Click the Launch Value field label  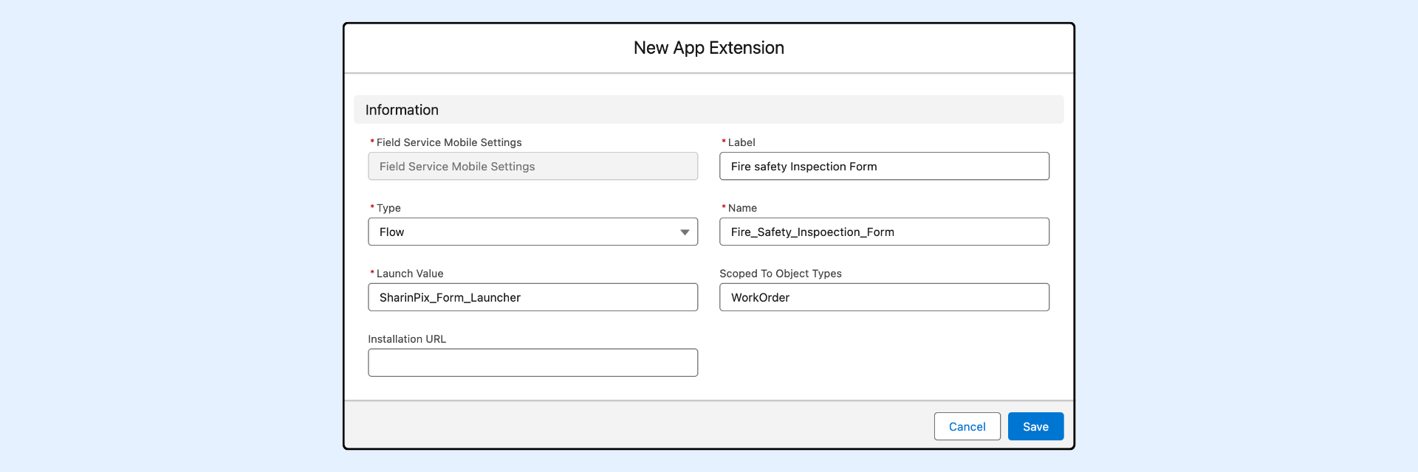tap(409, 274)
